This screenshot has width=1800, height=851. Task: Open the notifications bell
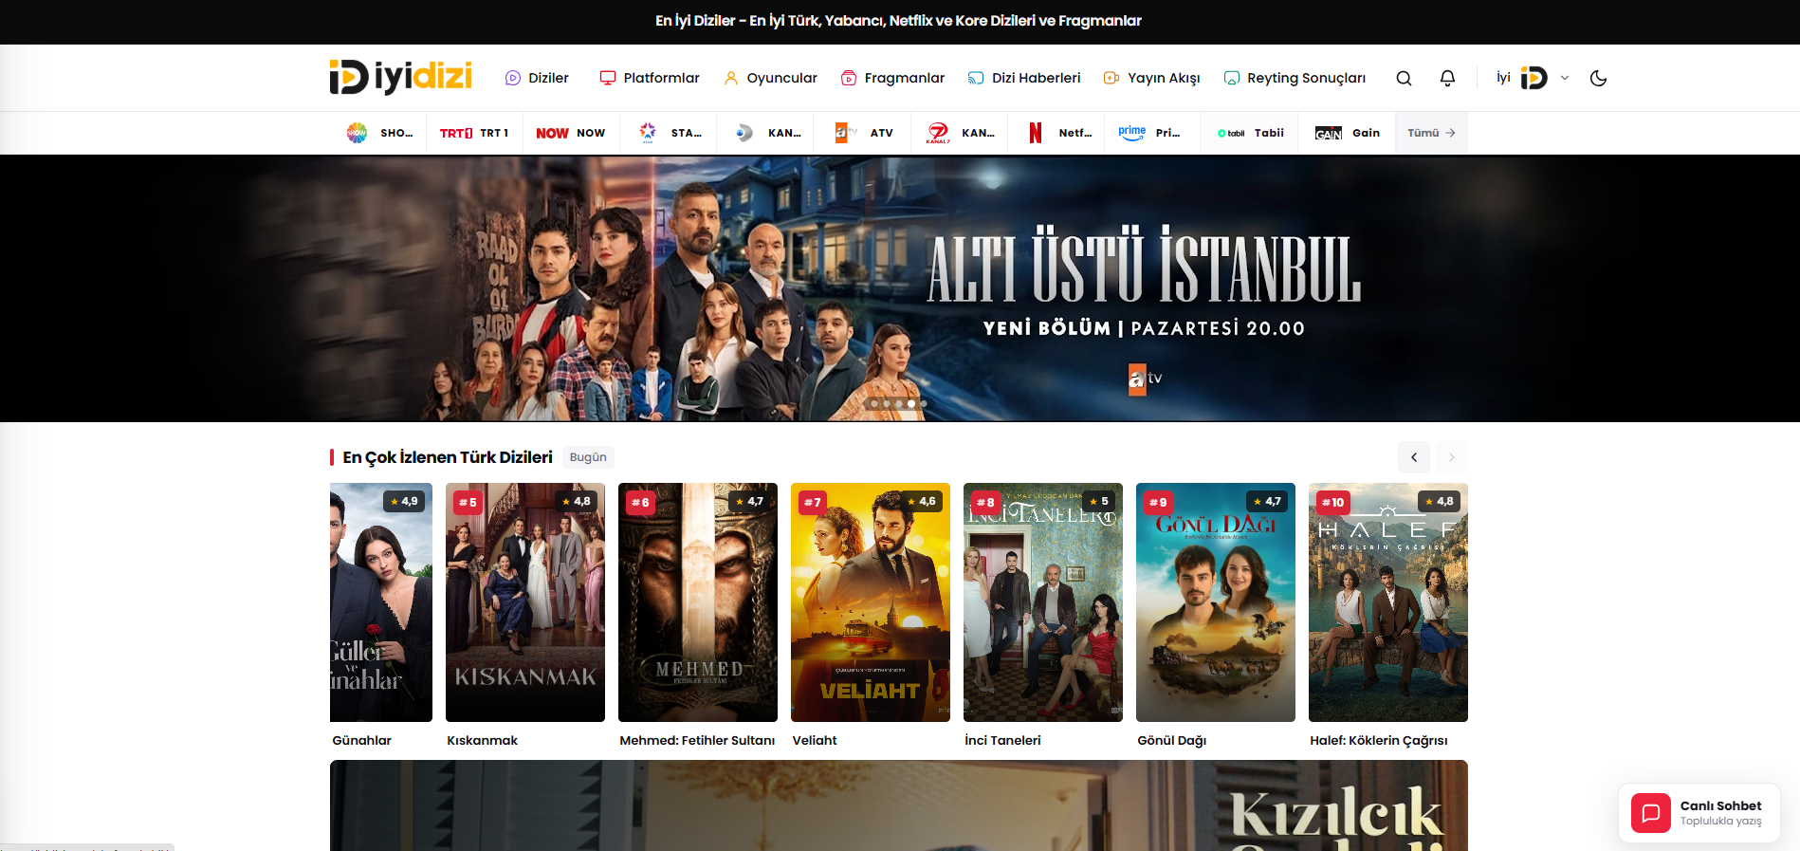pos(1447,79)
